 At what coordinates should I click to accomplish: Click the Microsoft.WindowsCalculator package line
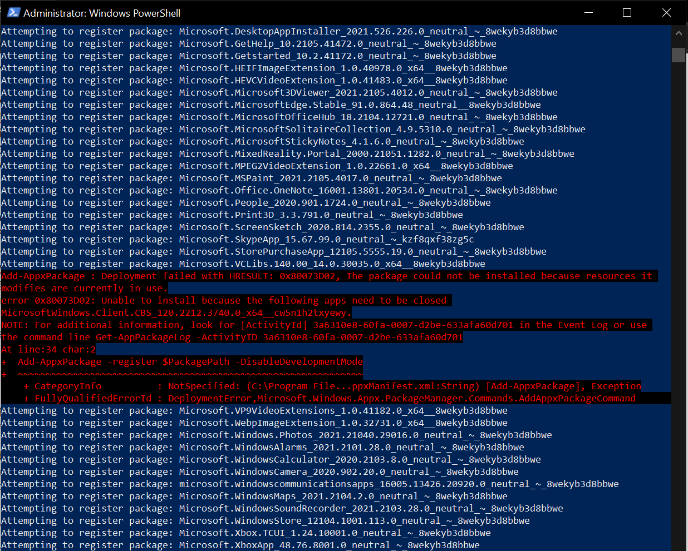tap(271, 460)
